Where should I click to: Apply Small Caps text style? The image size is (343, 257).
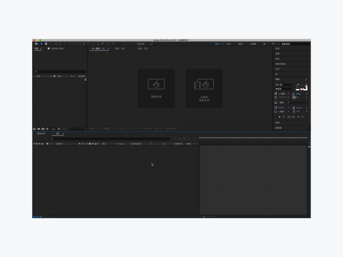pos(293,117)
